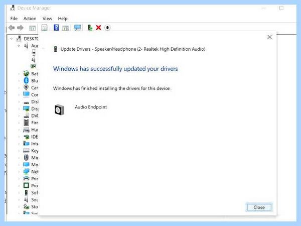Viewport: 301px width, 226px height.
Task: Open the Help menu
Action: (63, 19)
